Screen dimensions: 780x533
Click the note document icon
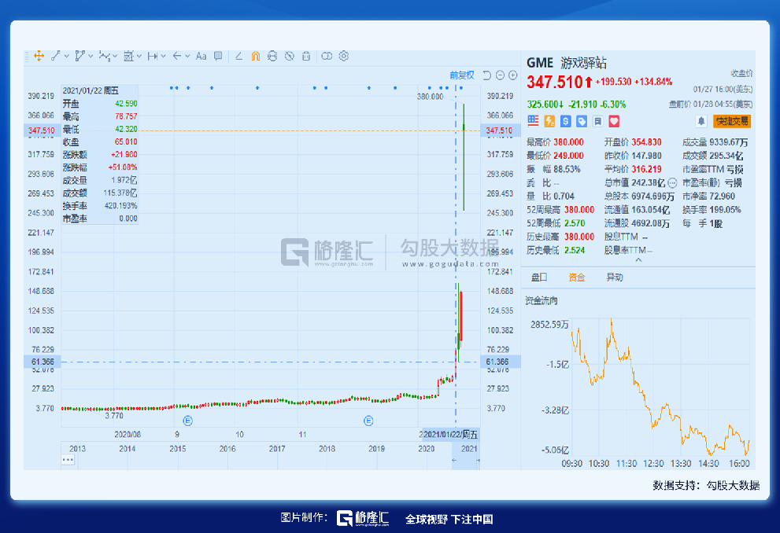[598, 121]
